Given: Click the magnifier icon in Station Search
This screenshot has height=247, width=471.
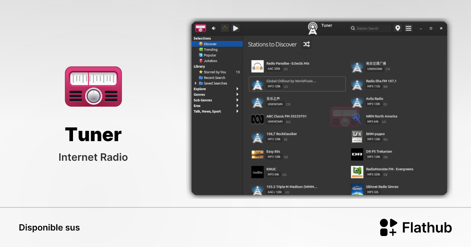Looking at the screenshot, I should click(353, 28).
